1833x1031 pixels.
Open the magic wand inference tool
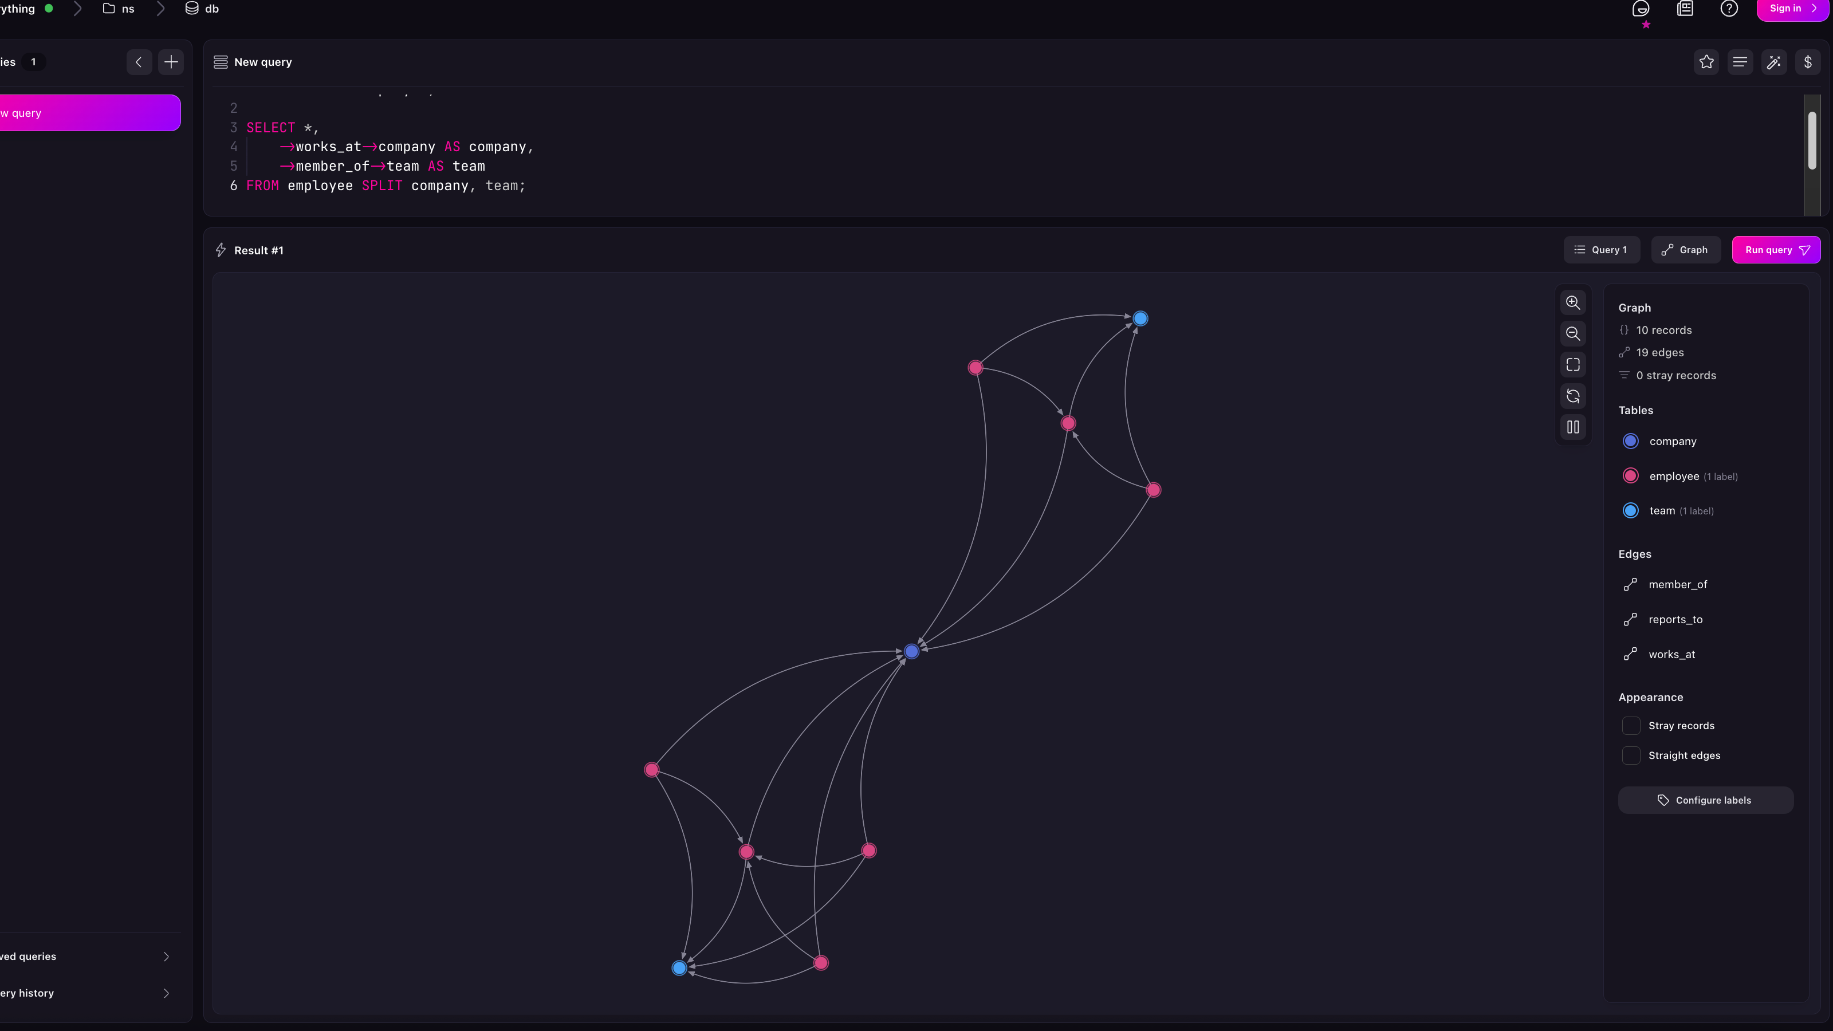tap(1774, 62)
